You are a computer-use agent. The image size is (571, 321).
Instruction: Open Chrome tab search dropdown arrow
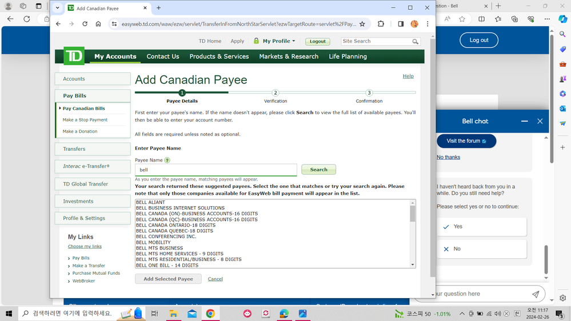tap(58, 8)
